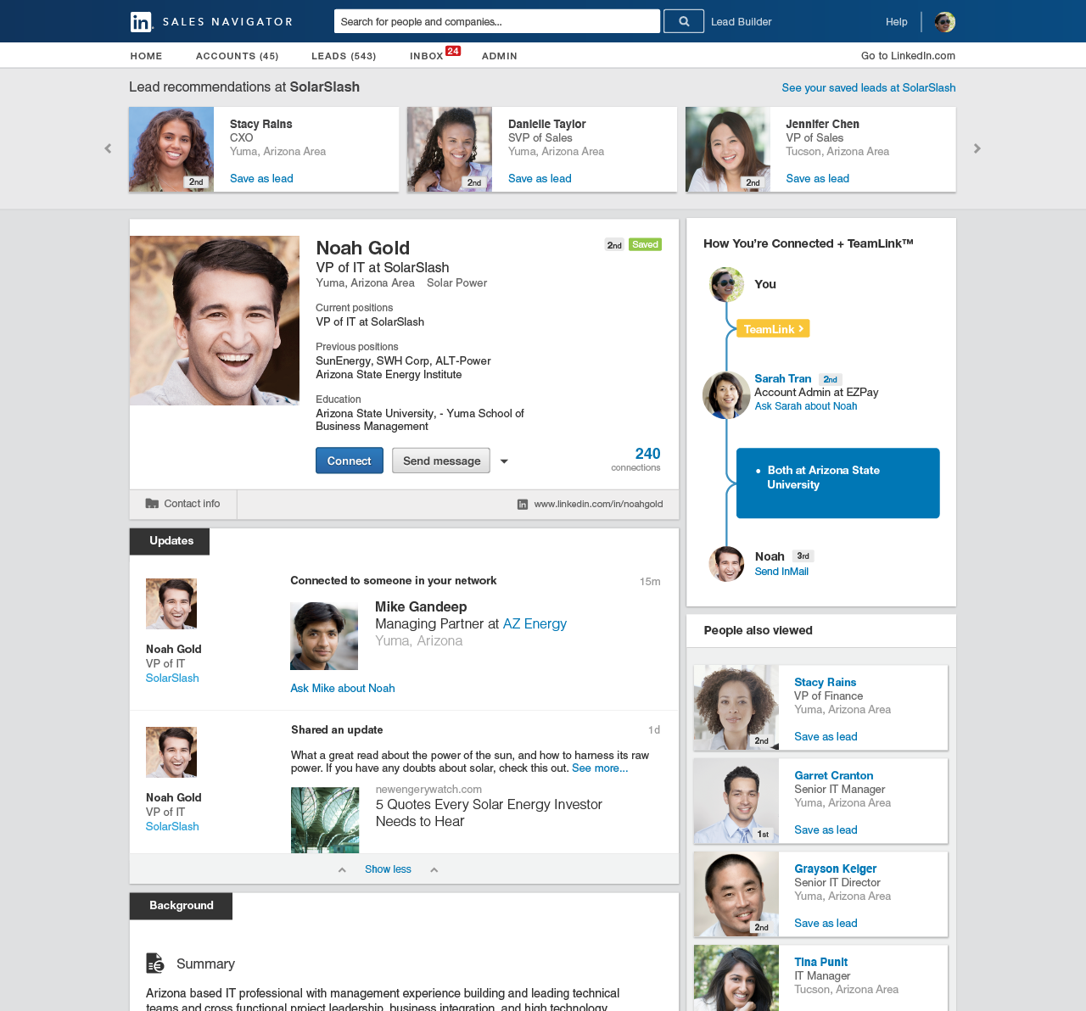This screenshot has width=1086, height=1011.
Task: Click Danielle Taylor's recommendation photo
Action: pos(450,149)
